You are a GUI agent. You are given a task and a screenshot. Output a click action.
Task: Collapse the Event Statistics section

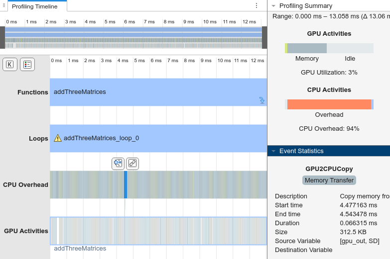(273, 151)
